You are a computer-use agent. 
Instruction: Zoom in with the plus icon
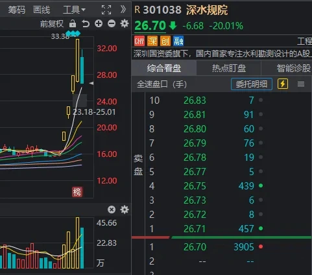(x=99, y=23)
